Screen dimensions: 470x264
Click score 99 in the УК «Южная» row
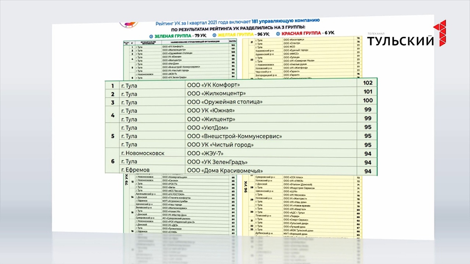tap(368, 110)
